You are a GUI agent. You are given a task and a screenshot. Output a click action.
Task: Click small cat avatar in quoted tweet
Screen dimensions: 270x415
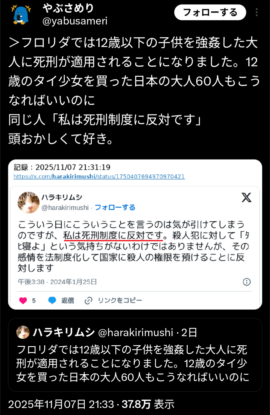click(x=23, y=332)
